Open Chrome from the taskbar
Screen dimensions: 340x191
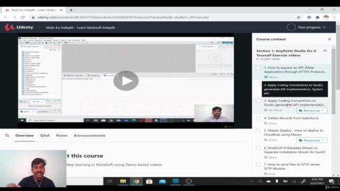pos(136,181)
